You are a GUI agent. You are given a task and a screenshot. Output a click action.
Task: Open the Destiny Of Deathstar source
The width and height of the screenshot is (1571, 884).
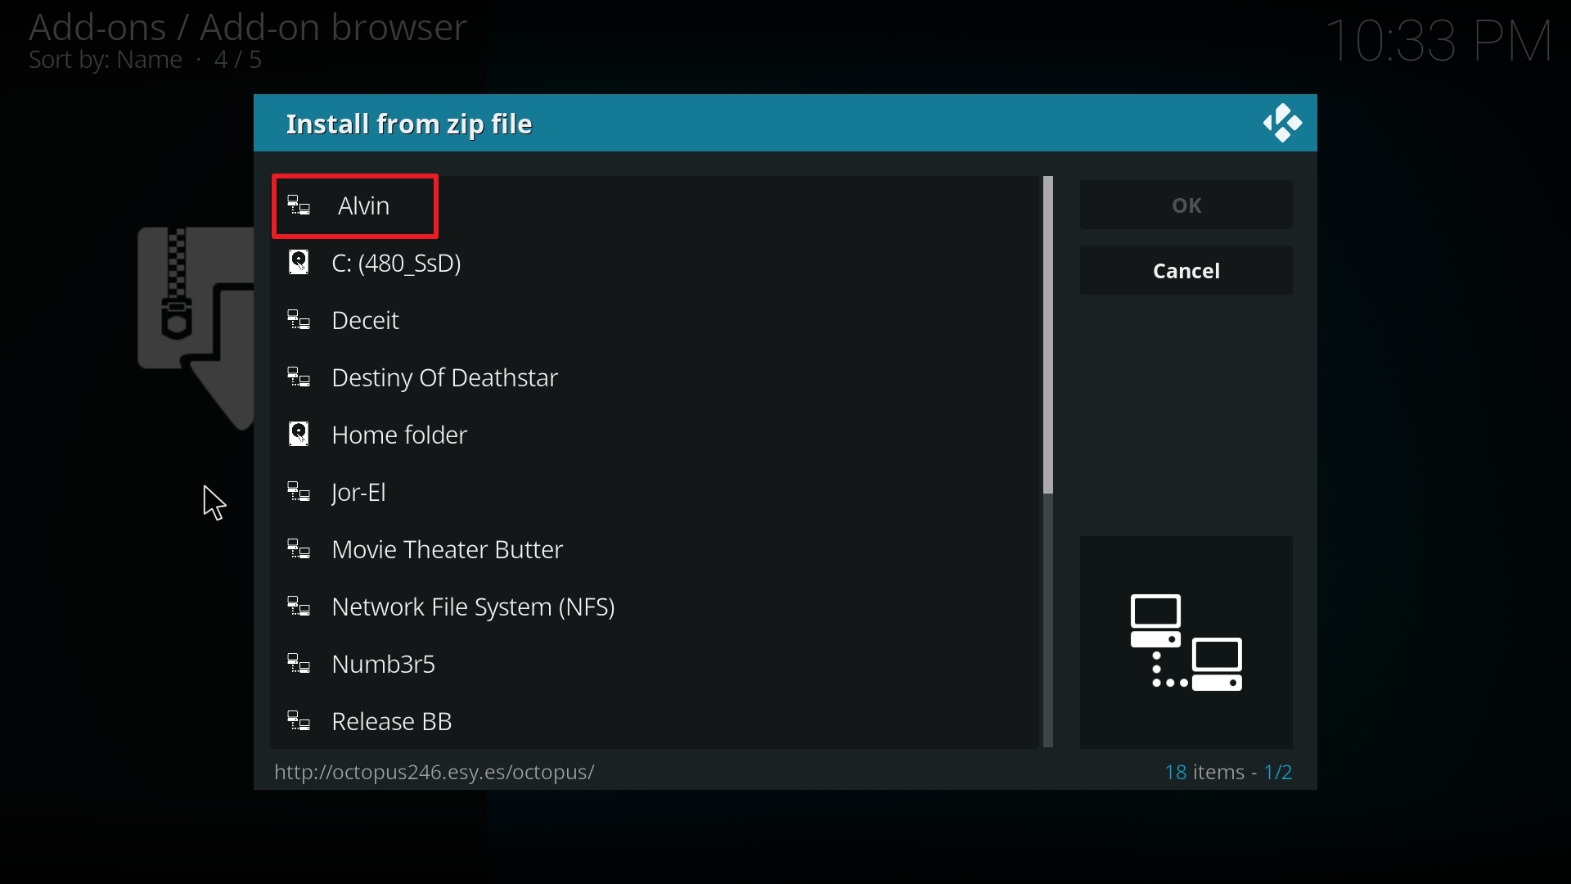[x=655, y=378]
